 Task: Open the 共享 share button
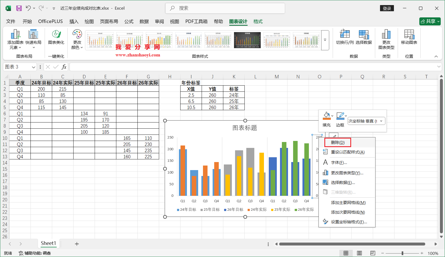(430, 21)
